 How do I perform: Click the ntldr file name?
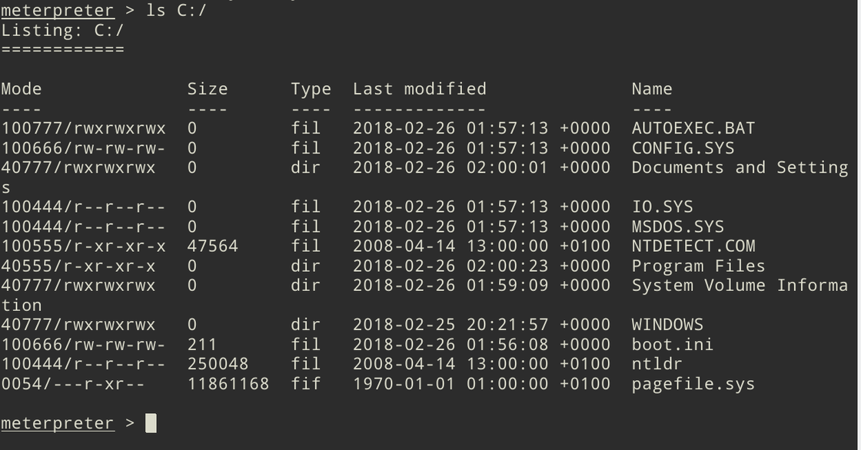[657, 364]
